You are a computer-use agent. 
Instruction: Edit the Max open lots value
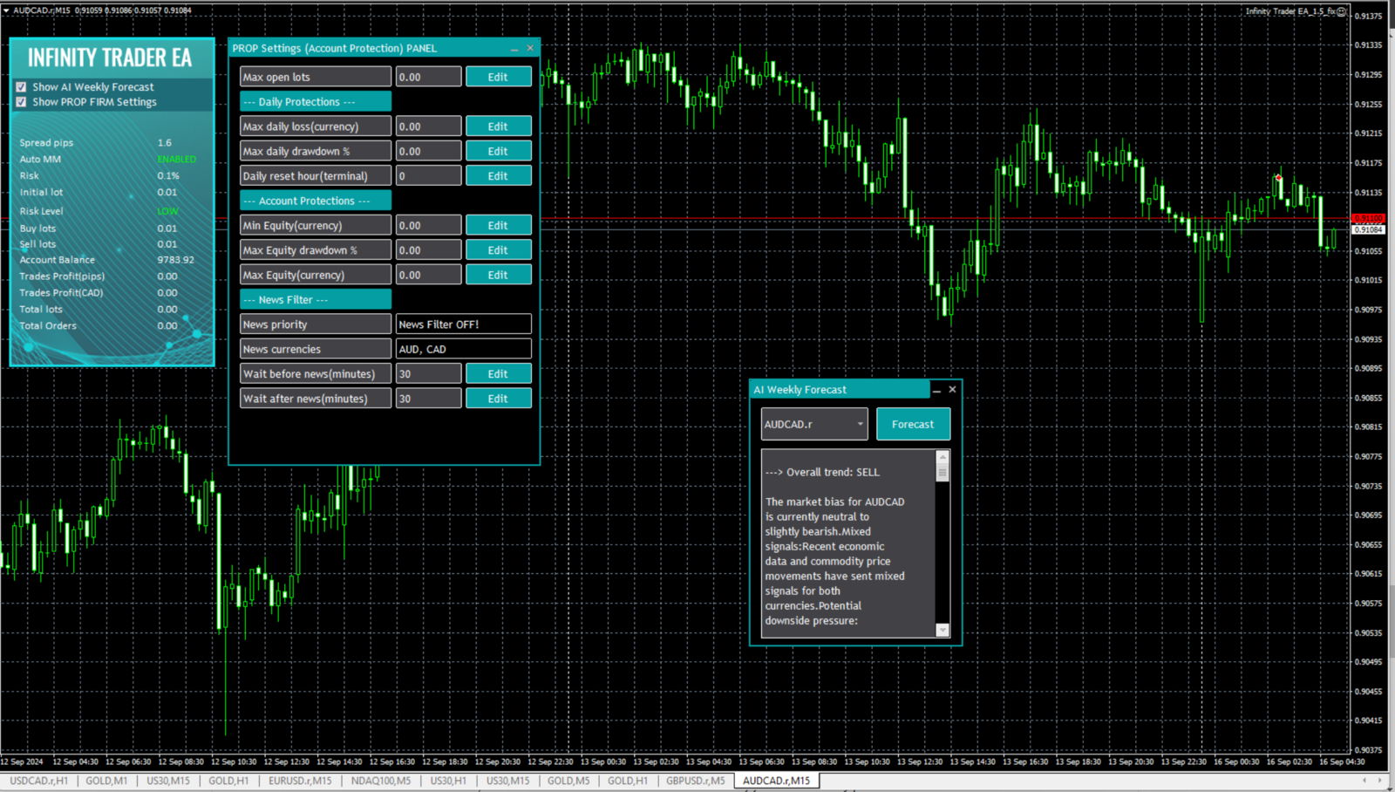pyautogui.click(x=498, y=77)
